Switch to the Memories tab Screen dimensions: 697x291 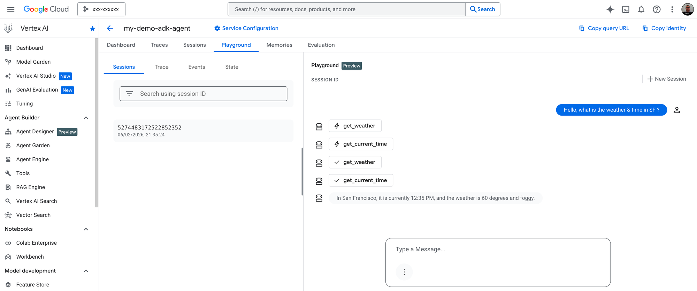(279, 45)
